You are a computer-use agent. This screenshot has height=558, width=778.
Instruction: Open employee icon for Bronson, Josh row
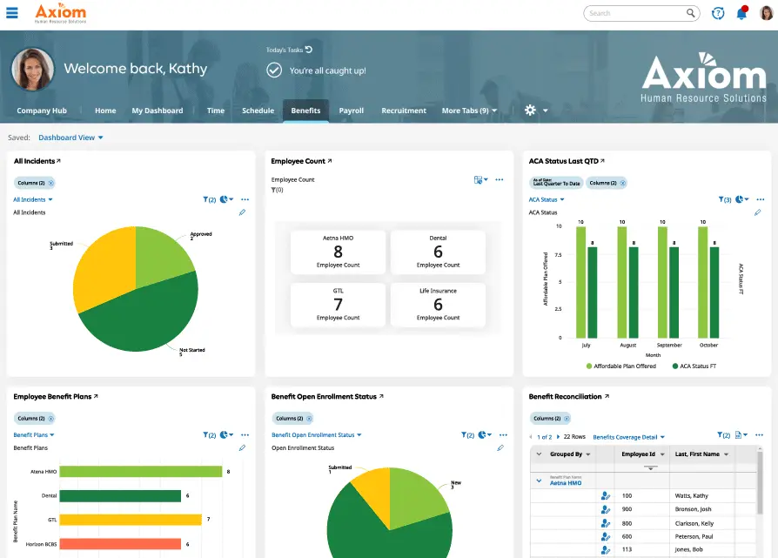click(x=606, y=509)
